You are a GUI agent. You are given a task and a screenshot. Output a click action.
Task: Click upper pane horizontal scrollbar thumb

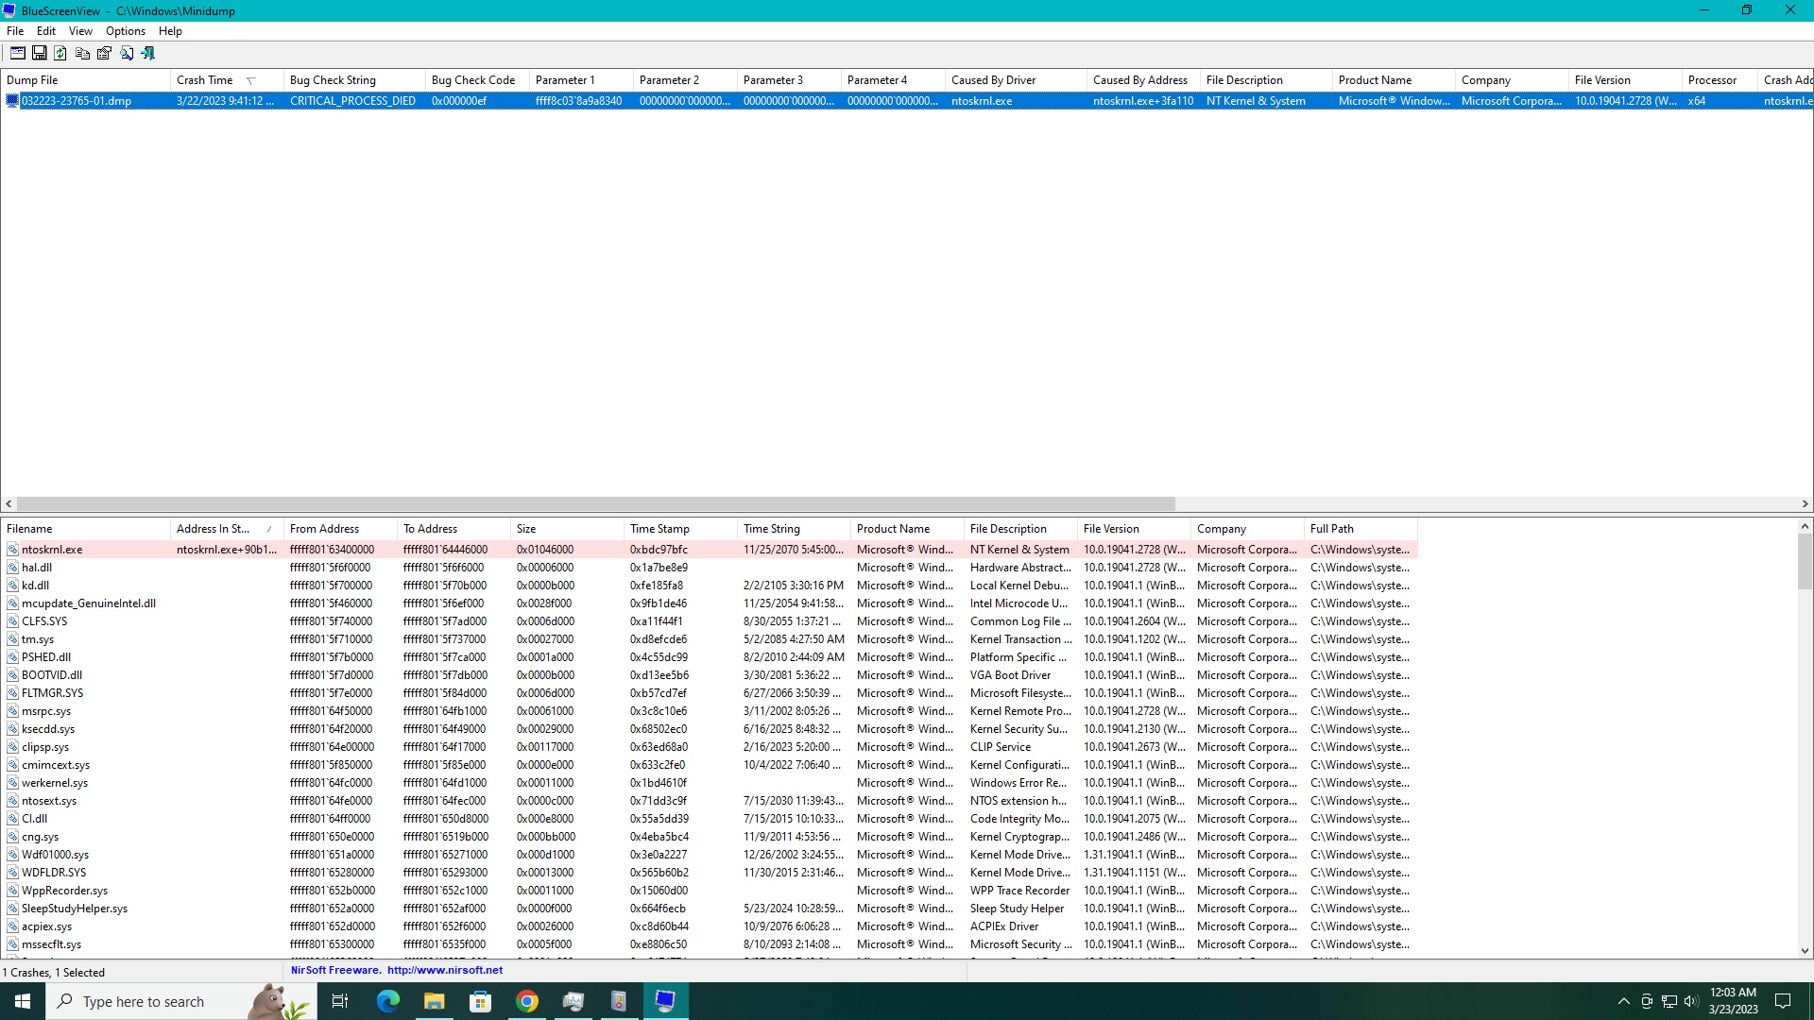595,504
